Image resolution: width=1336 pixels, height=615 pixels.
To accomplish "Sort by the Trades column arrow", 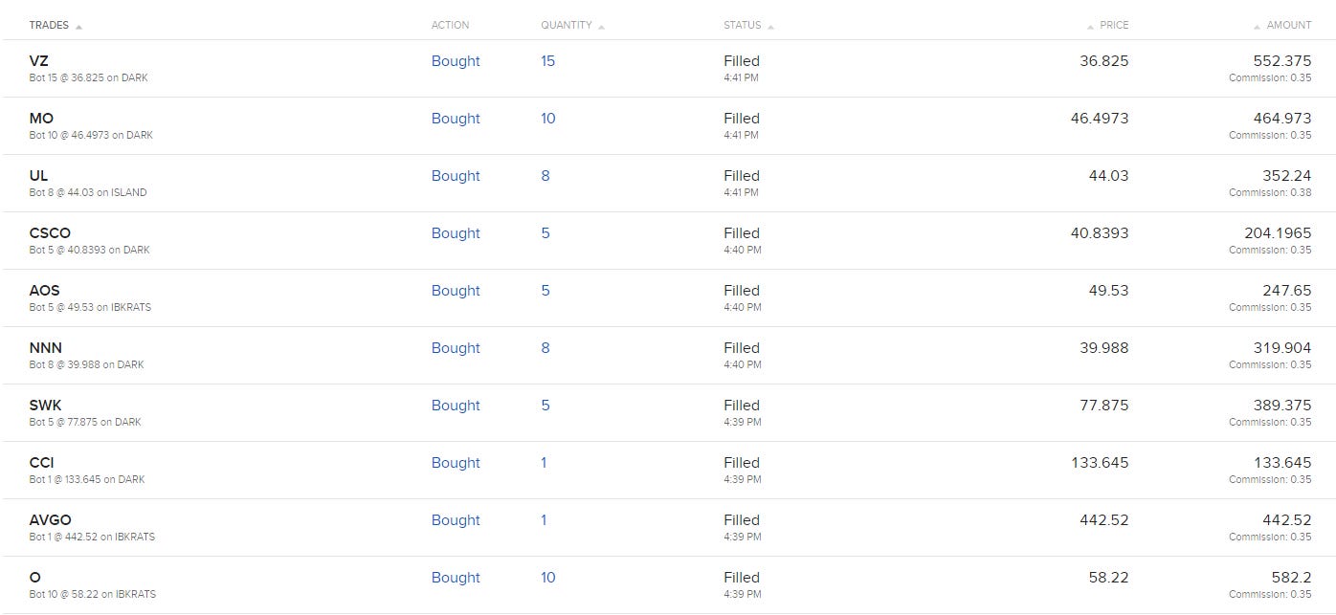I will [78, 27].
